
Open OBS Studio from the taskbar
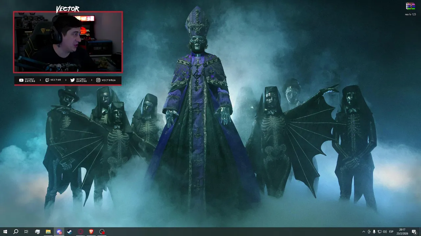(102, 232)
